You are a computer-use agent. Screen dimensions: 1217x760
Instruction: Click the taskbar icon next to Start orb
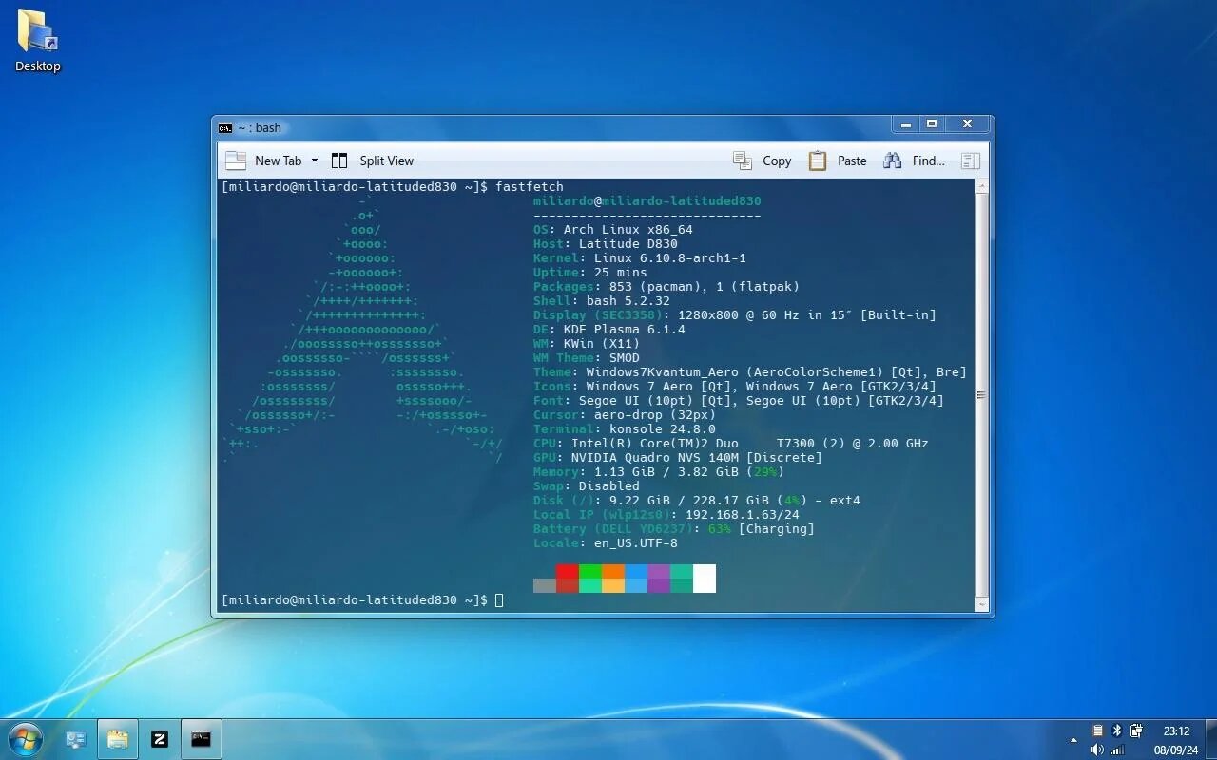click(x=76, y=738)
